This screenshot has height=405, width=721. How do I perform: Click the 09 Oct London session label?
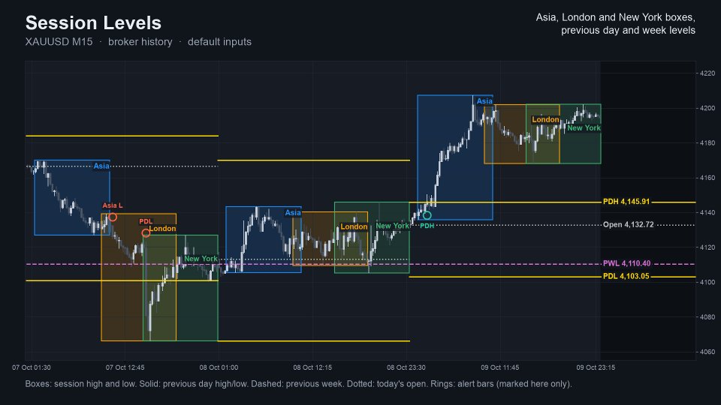[x=545, y=119]
